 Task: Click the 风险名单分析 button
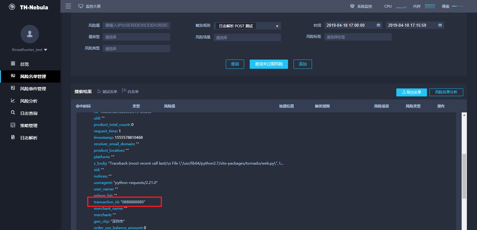point(446,92)
